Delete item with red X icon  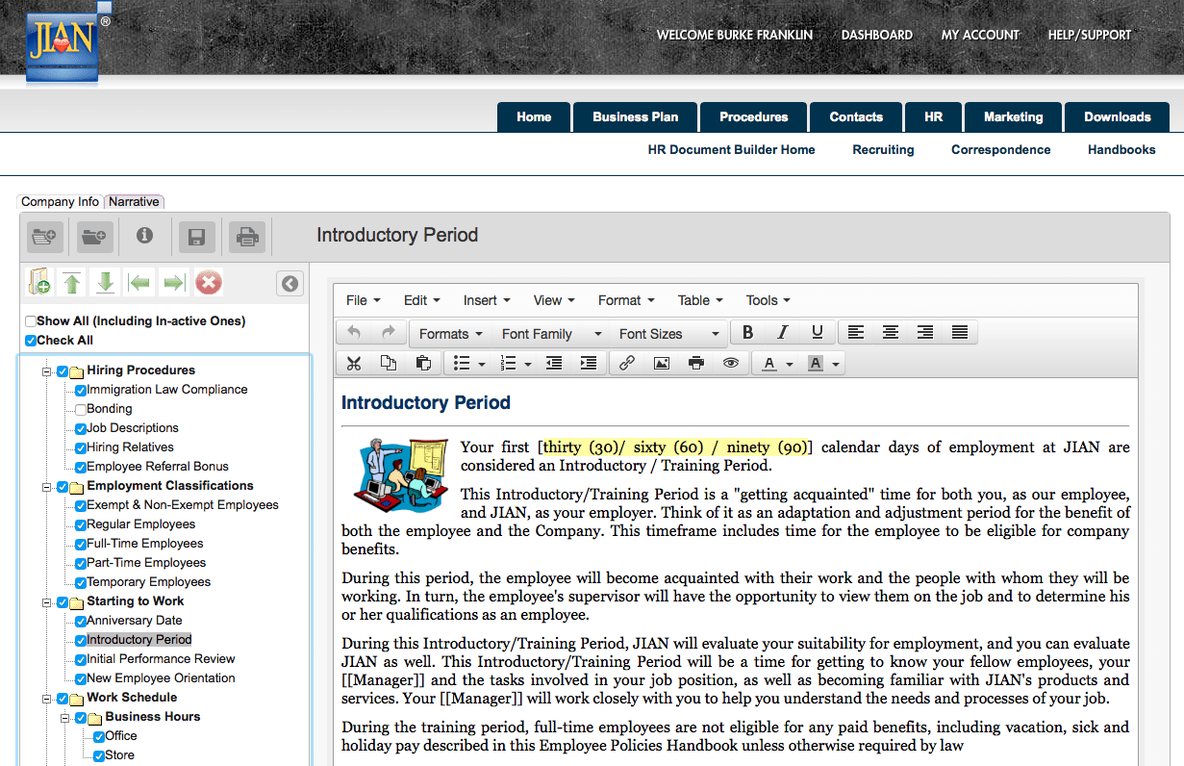208,283
